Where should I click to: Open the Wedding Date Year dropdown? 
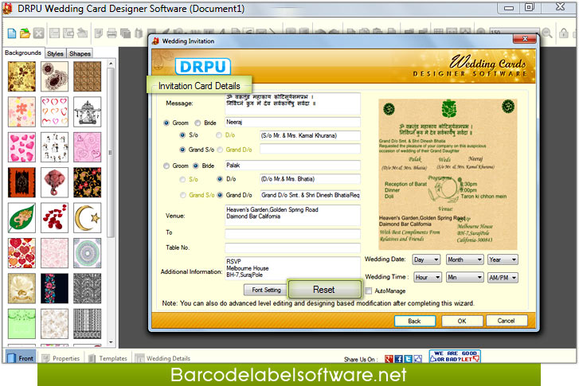pyautogui.click(x=503, y=259)
